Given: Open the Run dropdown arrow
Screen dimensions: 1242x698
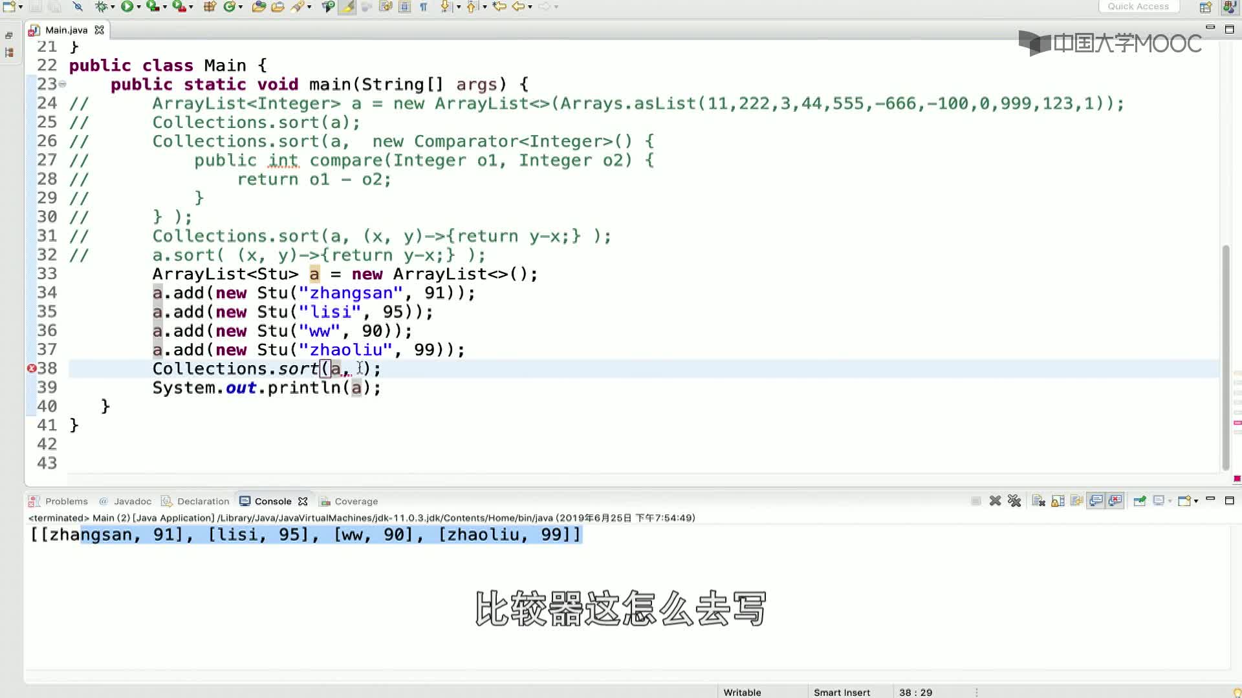Looking at the screenshot, I should pos(138,7).
